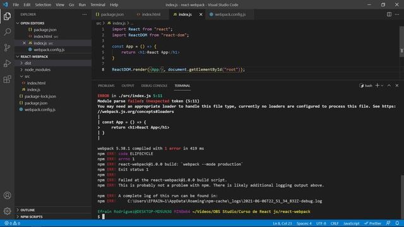The image size is (404, 227).
Task: Open package.json in project file tree
Action: tap(53, 103)
